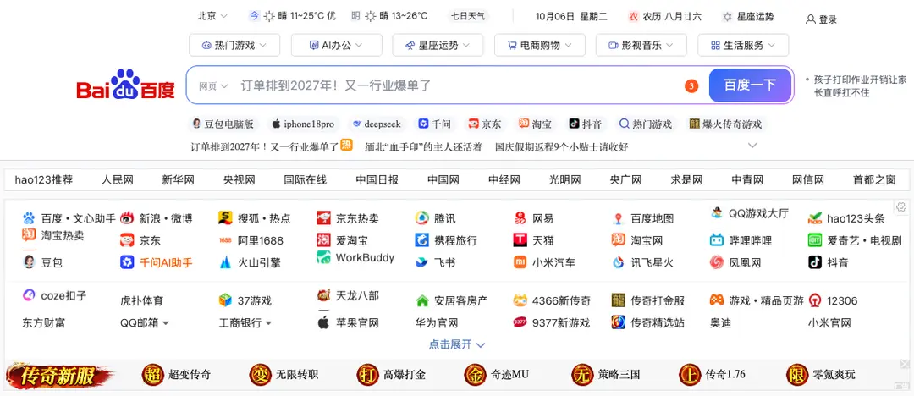914x396 pixels.
Task: Open the 新华网 nav item
Action: click(x=178, y=179)
